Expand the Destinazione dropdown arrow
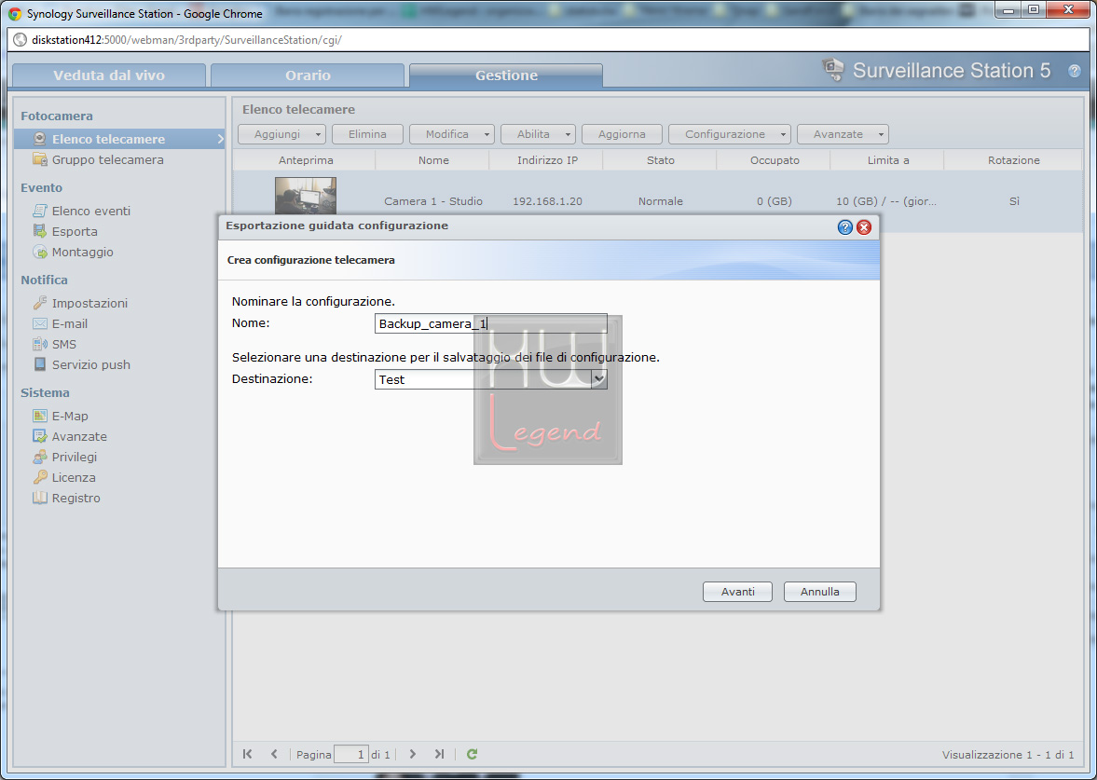Viewport: 1097px width, 780px height. 599,379
